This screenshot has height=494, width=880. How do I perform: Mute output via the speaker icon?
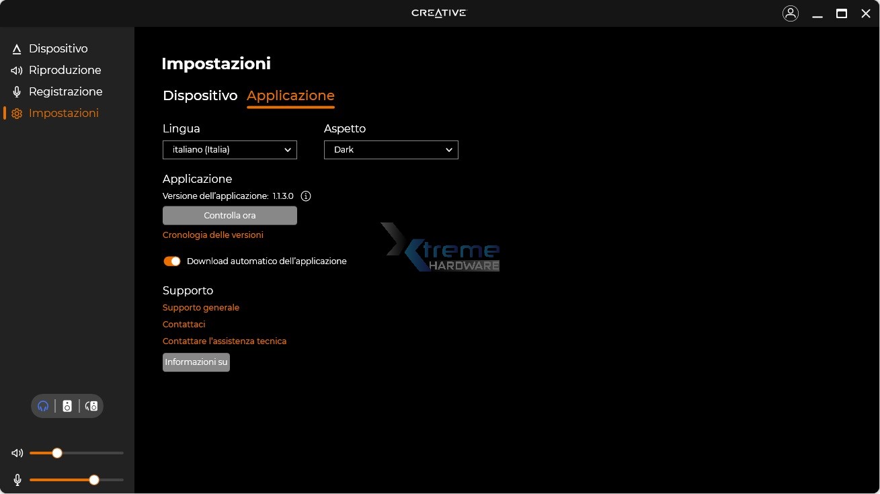pyautogui.click(x=16, y=452)
